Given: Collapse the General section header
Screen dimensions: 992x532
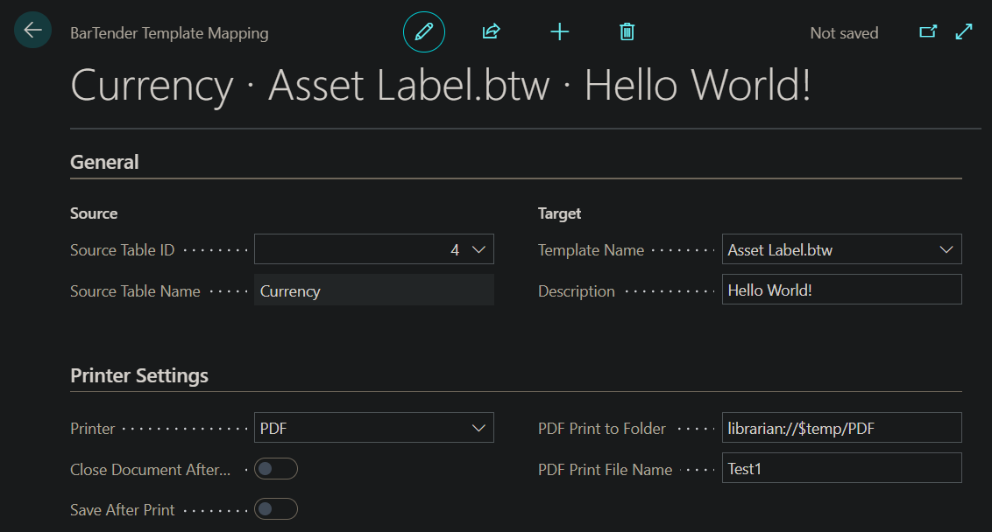Looking at the screenshot, I should point(104,163).
